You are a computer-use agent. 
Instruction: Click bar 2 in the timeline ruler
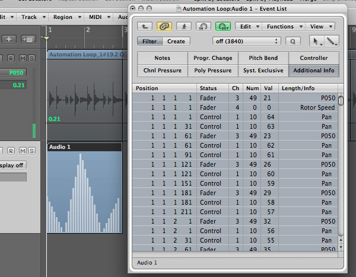pyautogui.click(x=88, y=30)
